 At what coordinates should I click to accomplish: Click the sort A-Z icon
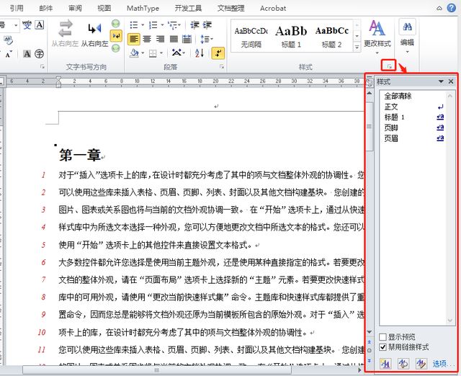(200, 53)
